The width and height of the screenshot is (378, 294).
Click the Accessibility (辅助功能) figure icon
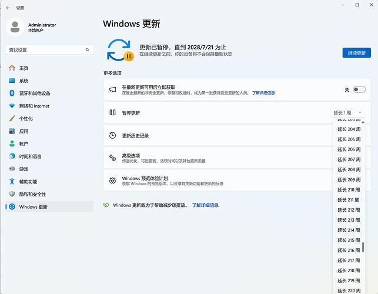click(x=12, y=181)
